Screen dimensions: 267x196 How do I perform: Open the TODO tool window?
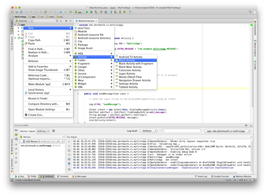click(x=32, y=176)
